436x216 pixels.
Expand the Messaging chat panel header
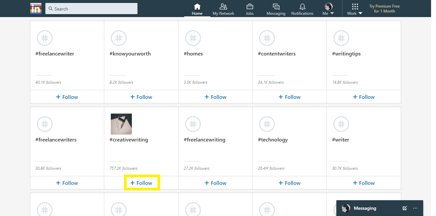click(x=380, y=208)
